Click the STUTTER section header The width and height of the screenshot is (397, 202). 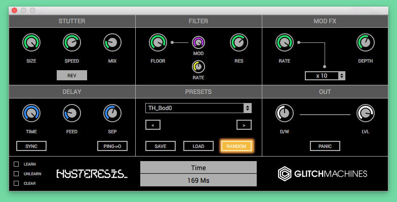coord(72,21)
